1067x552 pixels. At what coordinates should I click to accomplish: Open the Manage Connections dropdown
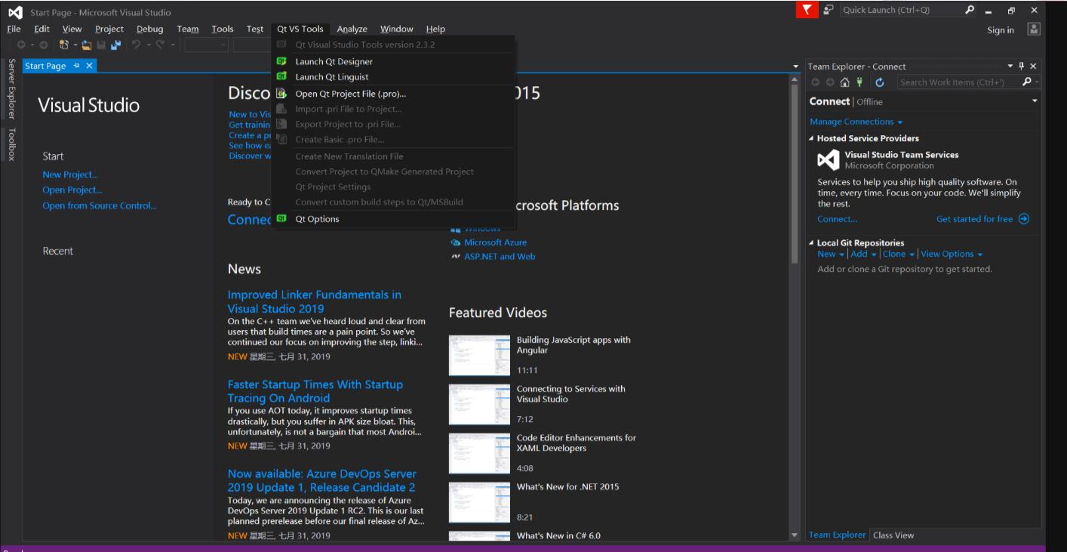pyautogui.click(x=856, y=122)
